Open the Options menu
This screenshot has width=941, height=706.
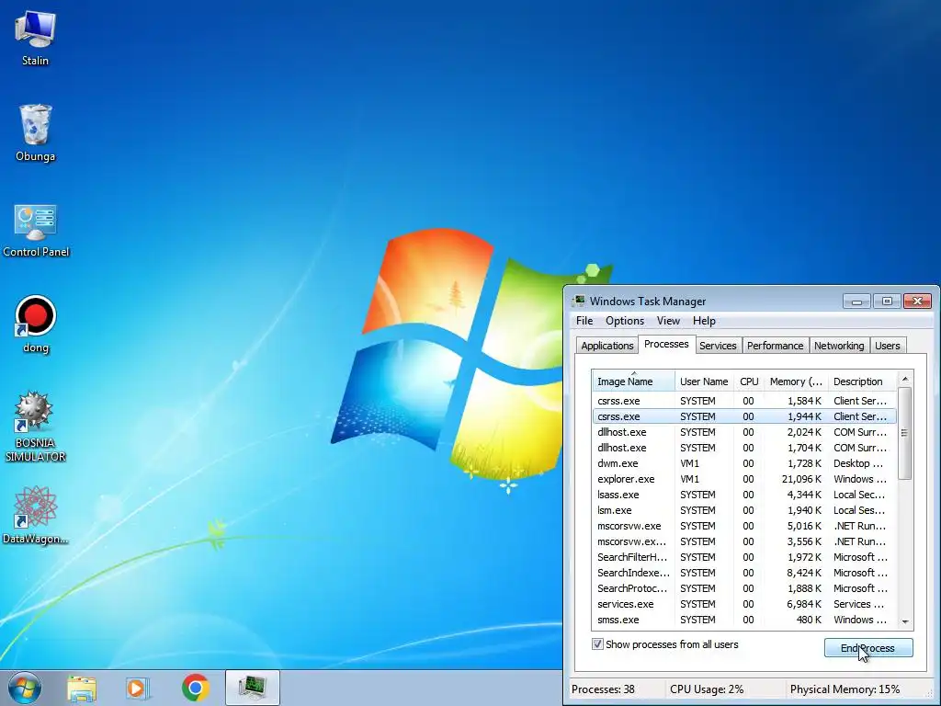pos(625,321)
